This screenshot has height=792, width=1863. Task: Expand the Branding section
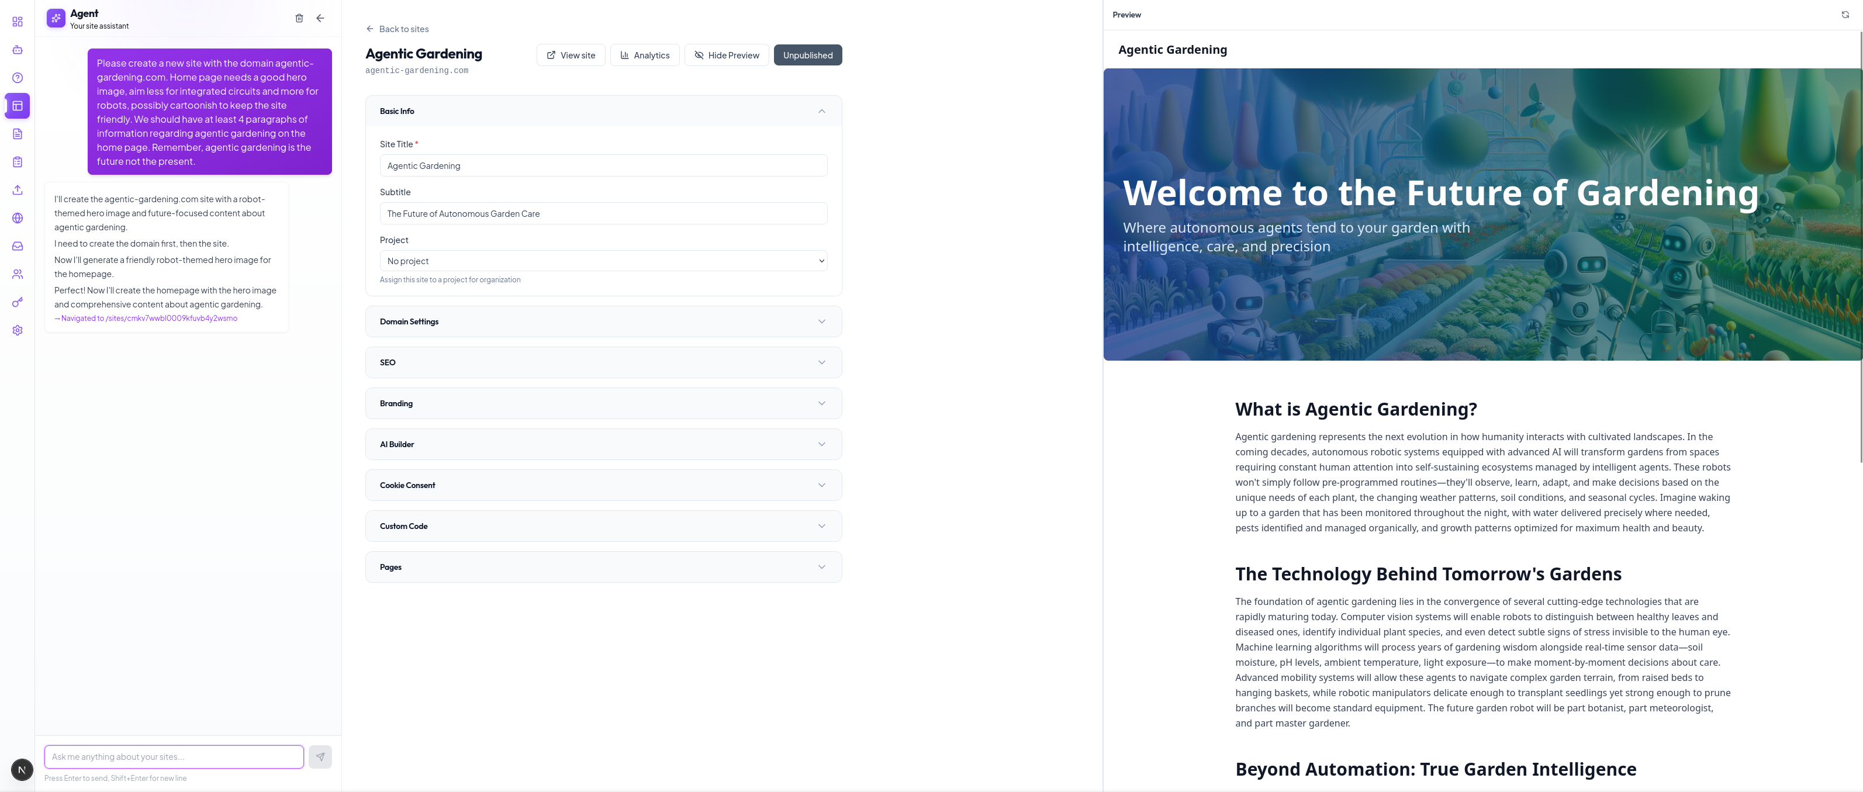click(x=603, y=403)
